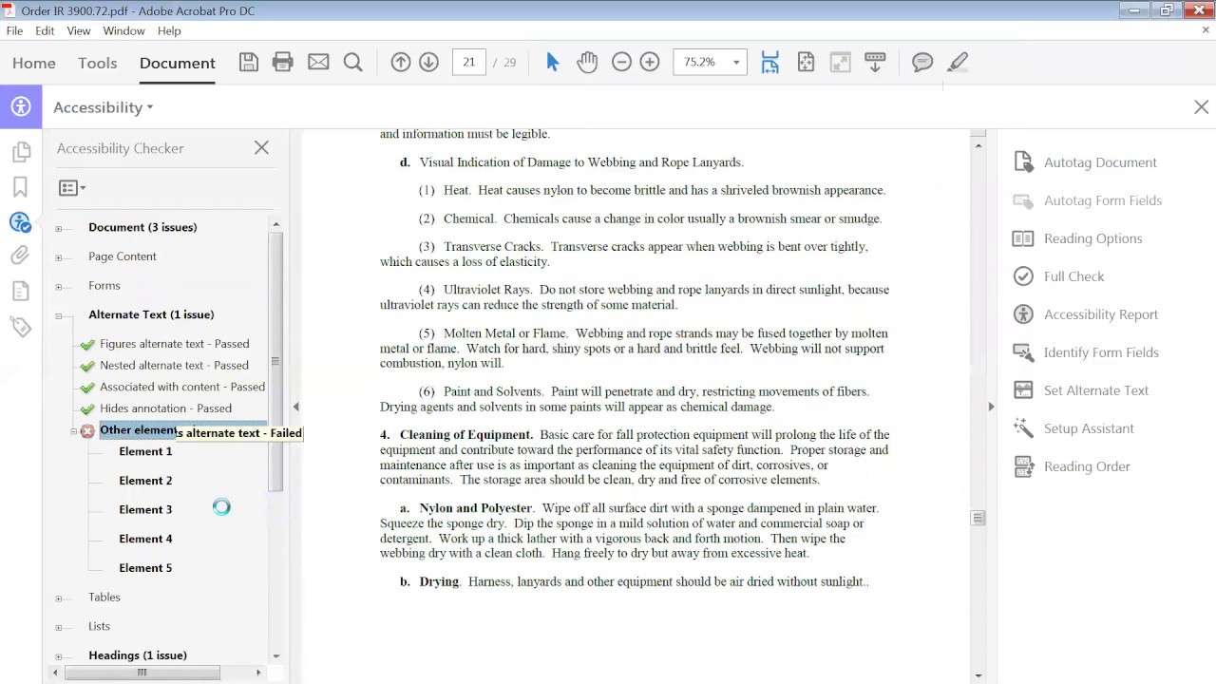Select the Hand pan tool
1216x684 pixels.
pyautogui.click(x=587, y=62)
